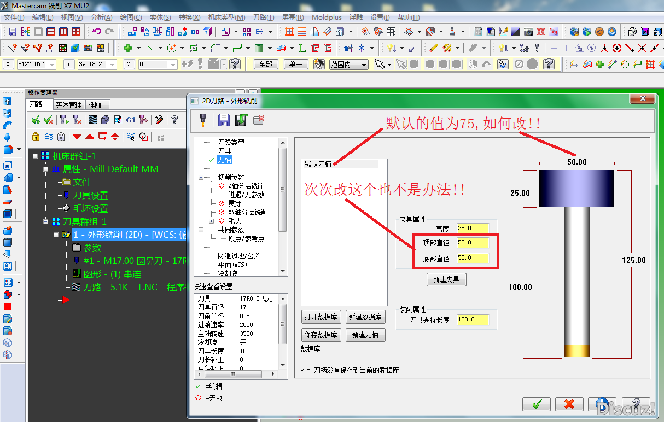The image size is (664, 422).
Task: Click the create line icon in sketch toolbar
Action: pyautogui.click(x=149, y=48)
